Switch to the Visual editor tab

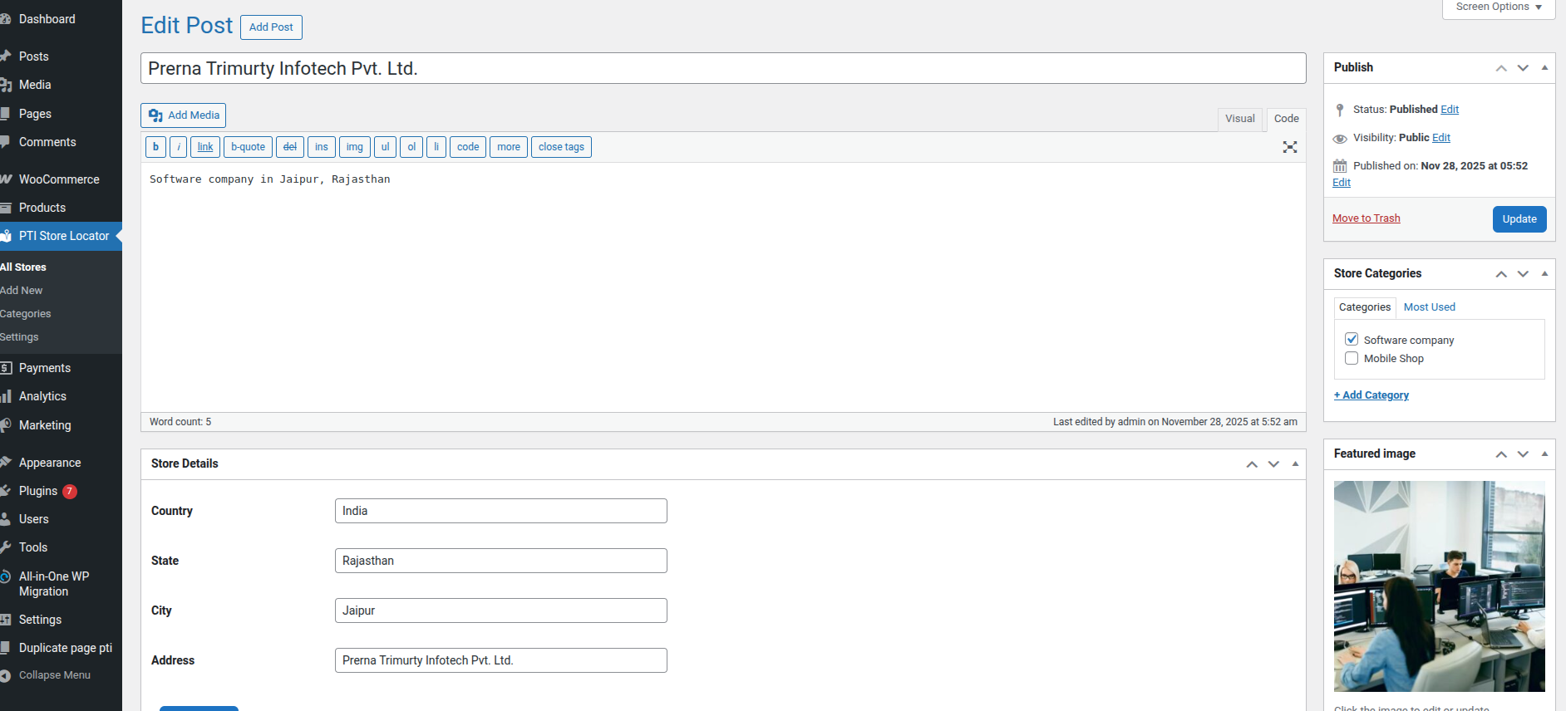pyautogui.click(x=1240, y=119)
